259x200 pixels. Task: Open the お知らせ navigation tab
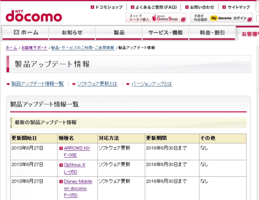(72, 33)
